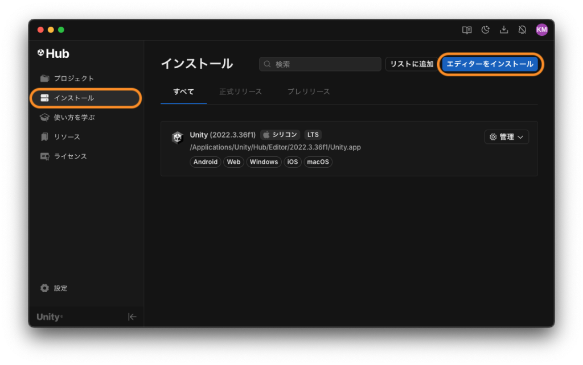Collapse the sidebar with the arrow icon
Viewport: 583px width, 365px height.
point(132,317)
